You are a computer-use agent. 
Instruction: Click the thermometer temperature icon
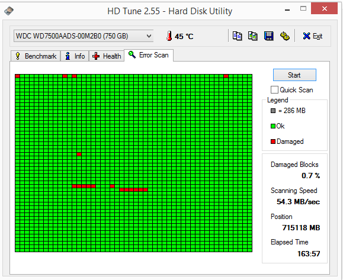pos(169,36)
